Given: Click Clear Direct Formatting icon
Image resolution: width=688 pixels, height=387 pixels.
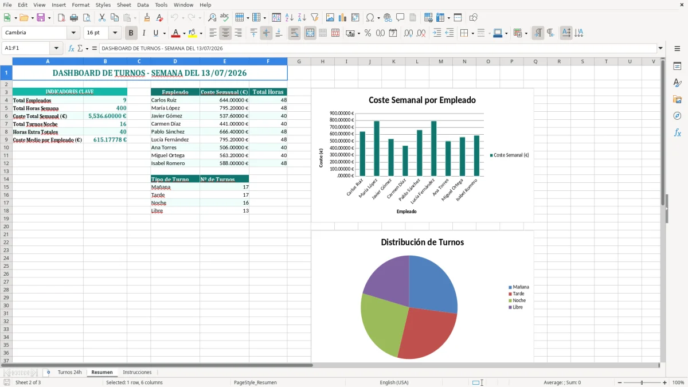Looking at the screenshot, I should pos(160,18).
